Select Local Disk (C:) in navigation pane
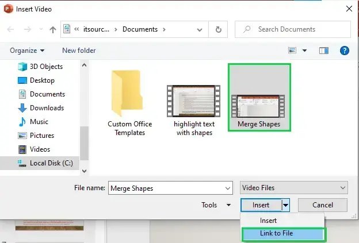The height and width of the screenshot is (243, 359). point(40,163)
